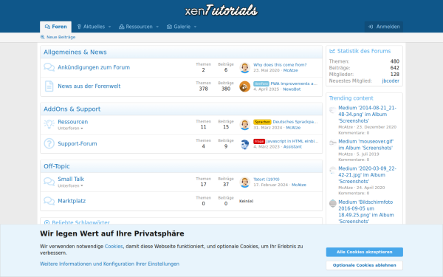Open the Off-Topic category
The width and height of the screenshot is (443, 277).
click(57, 166)
